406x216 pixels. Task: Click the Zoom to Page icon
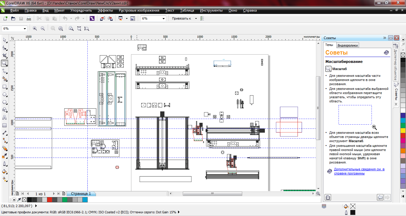pos(71,28)
